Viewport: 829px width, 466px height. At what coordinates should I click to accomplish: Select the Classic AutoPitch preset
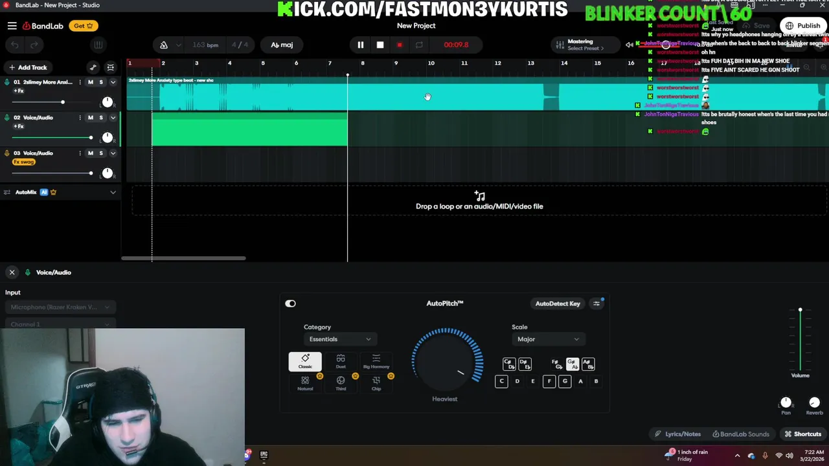(x=305, y=362)
